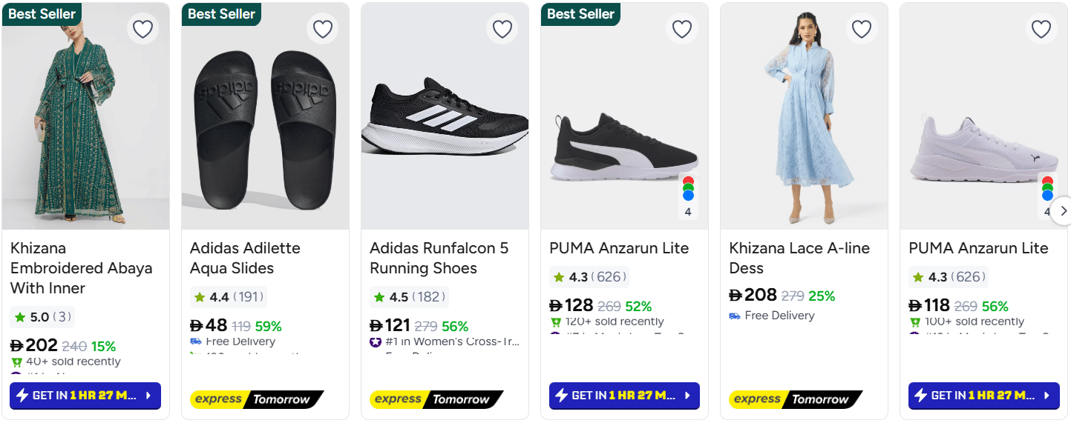Click the 4.5 star rating on Runfalcon 5

point(408,297)
